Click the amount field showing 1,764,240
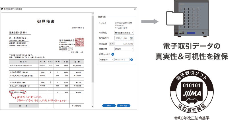Viewport: 228px width, 120px height. coord(124,44)
